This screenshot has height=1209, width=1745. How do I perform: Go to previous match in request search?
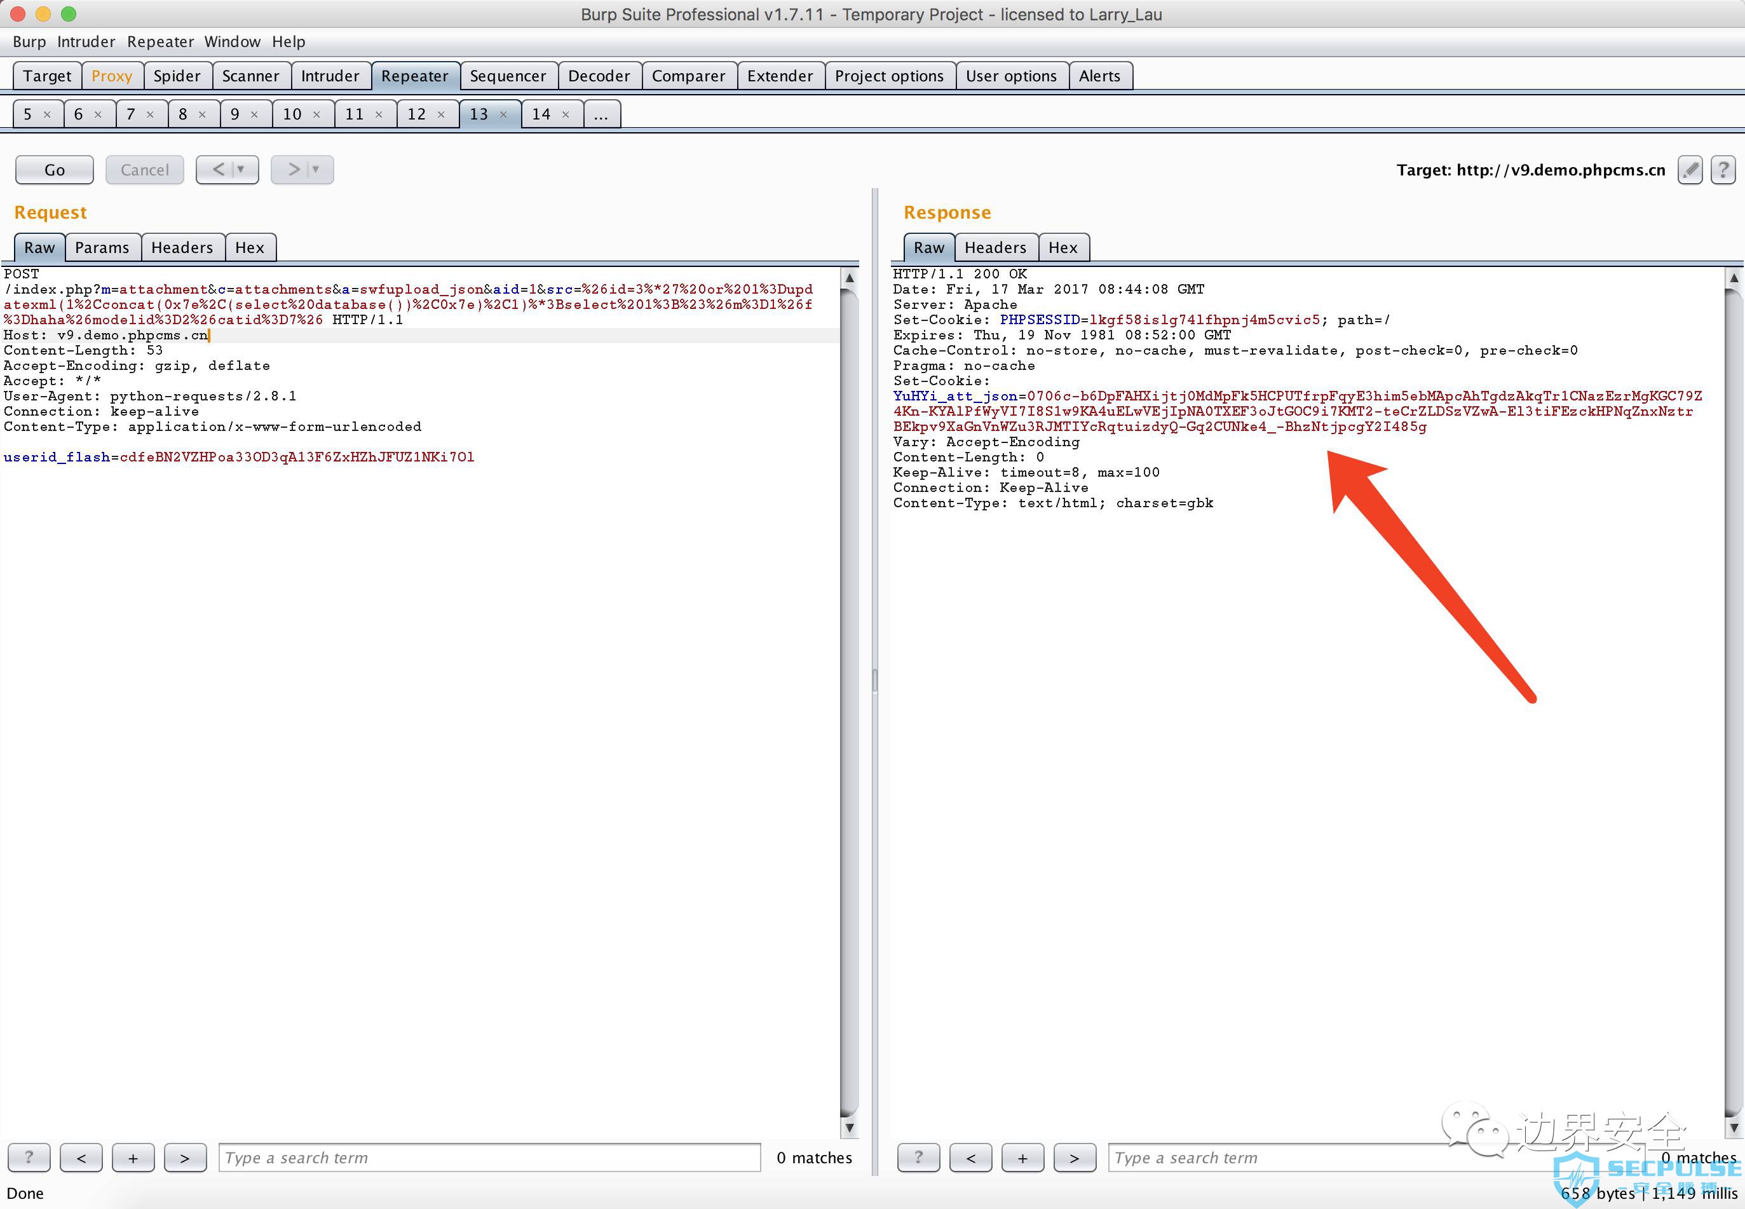(81, 1157)
